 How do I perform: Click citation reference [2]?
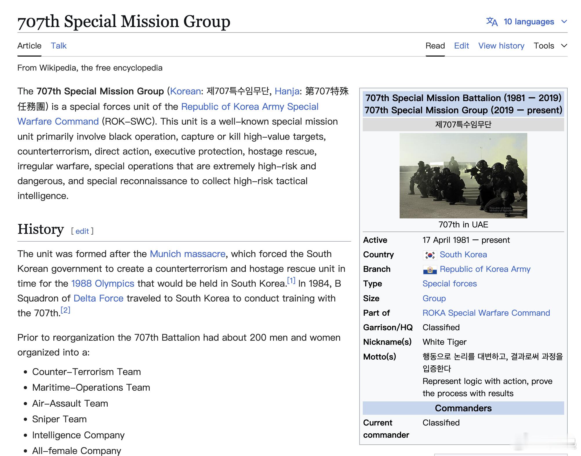[x=66, y=310]
